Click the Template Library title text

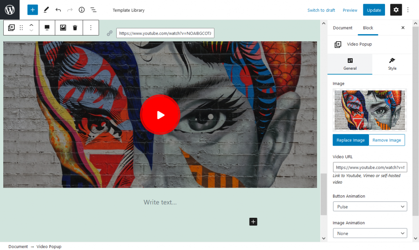[x=128, y=10]
